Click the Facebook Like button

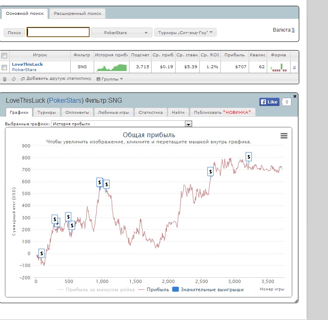pos(269,102)
